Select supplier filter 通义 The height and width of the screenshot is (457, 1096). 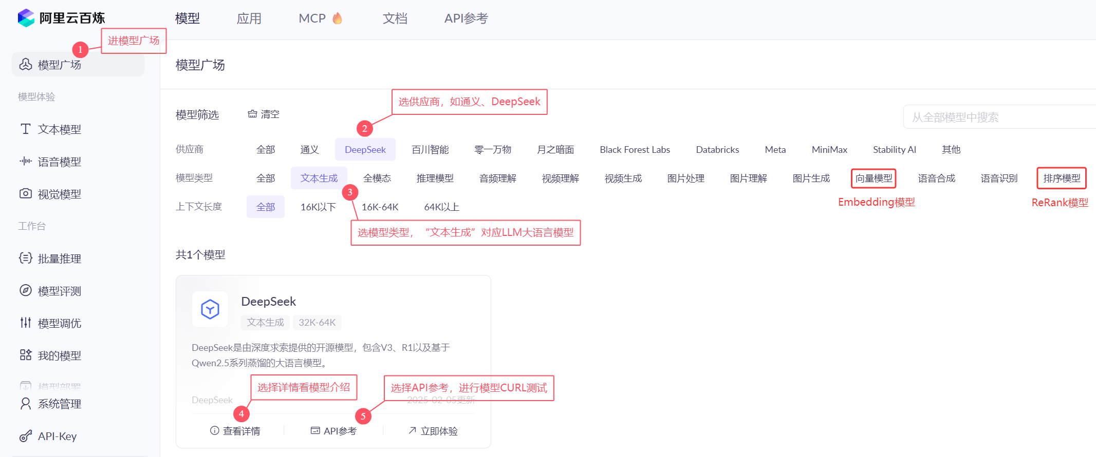pyautogui.click(x=310, y=149)
